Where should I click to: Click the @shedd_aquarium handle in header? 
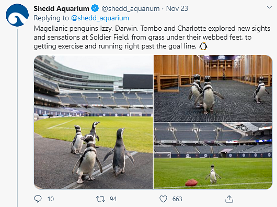[131, 9]
